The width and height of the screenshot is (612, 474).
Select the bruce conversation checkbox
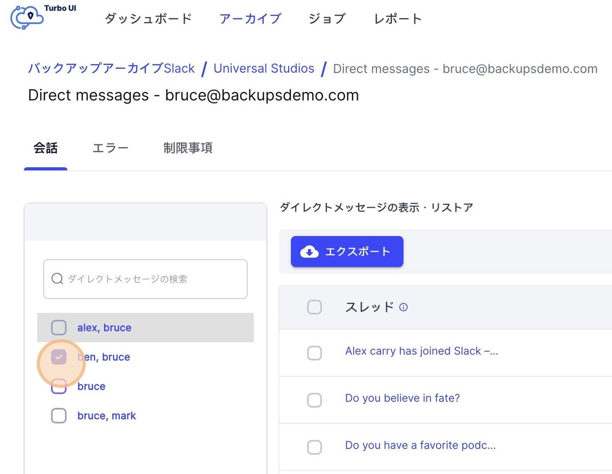tap(58, 386)
